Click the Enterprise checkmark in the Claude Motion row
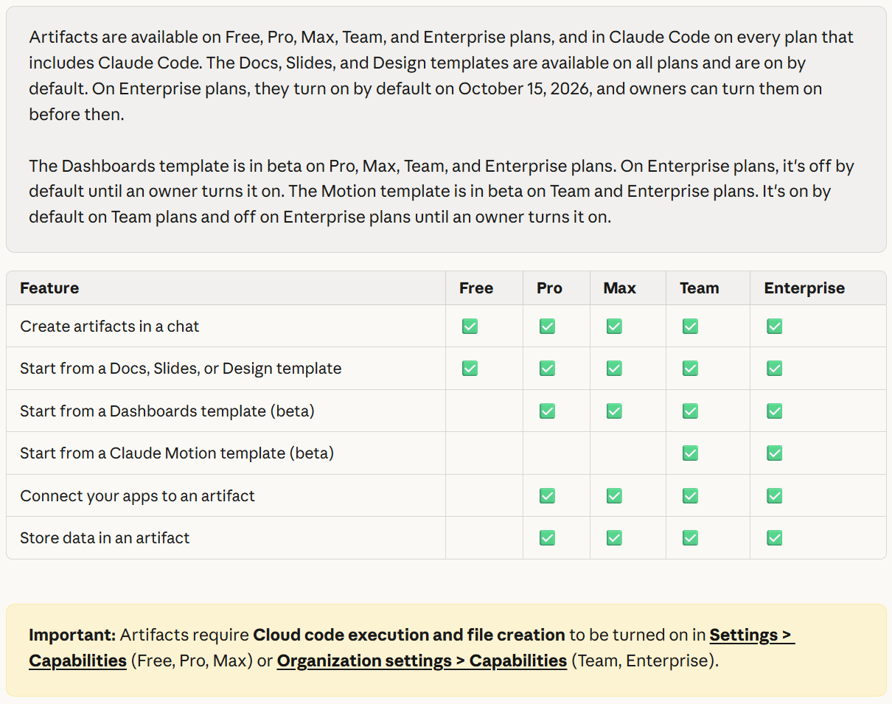The height and width of the screenshot is (704, 892). [x=774, y=453]
